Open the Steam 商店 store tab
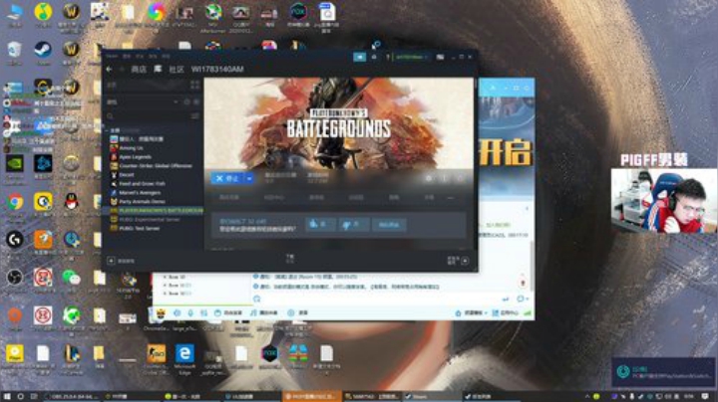The height and width of the screenshot is (402, 718). (x=139, y=69)
